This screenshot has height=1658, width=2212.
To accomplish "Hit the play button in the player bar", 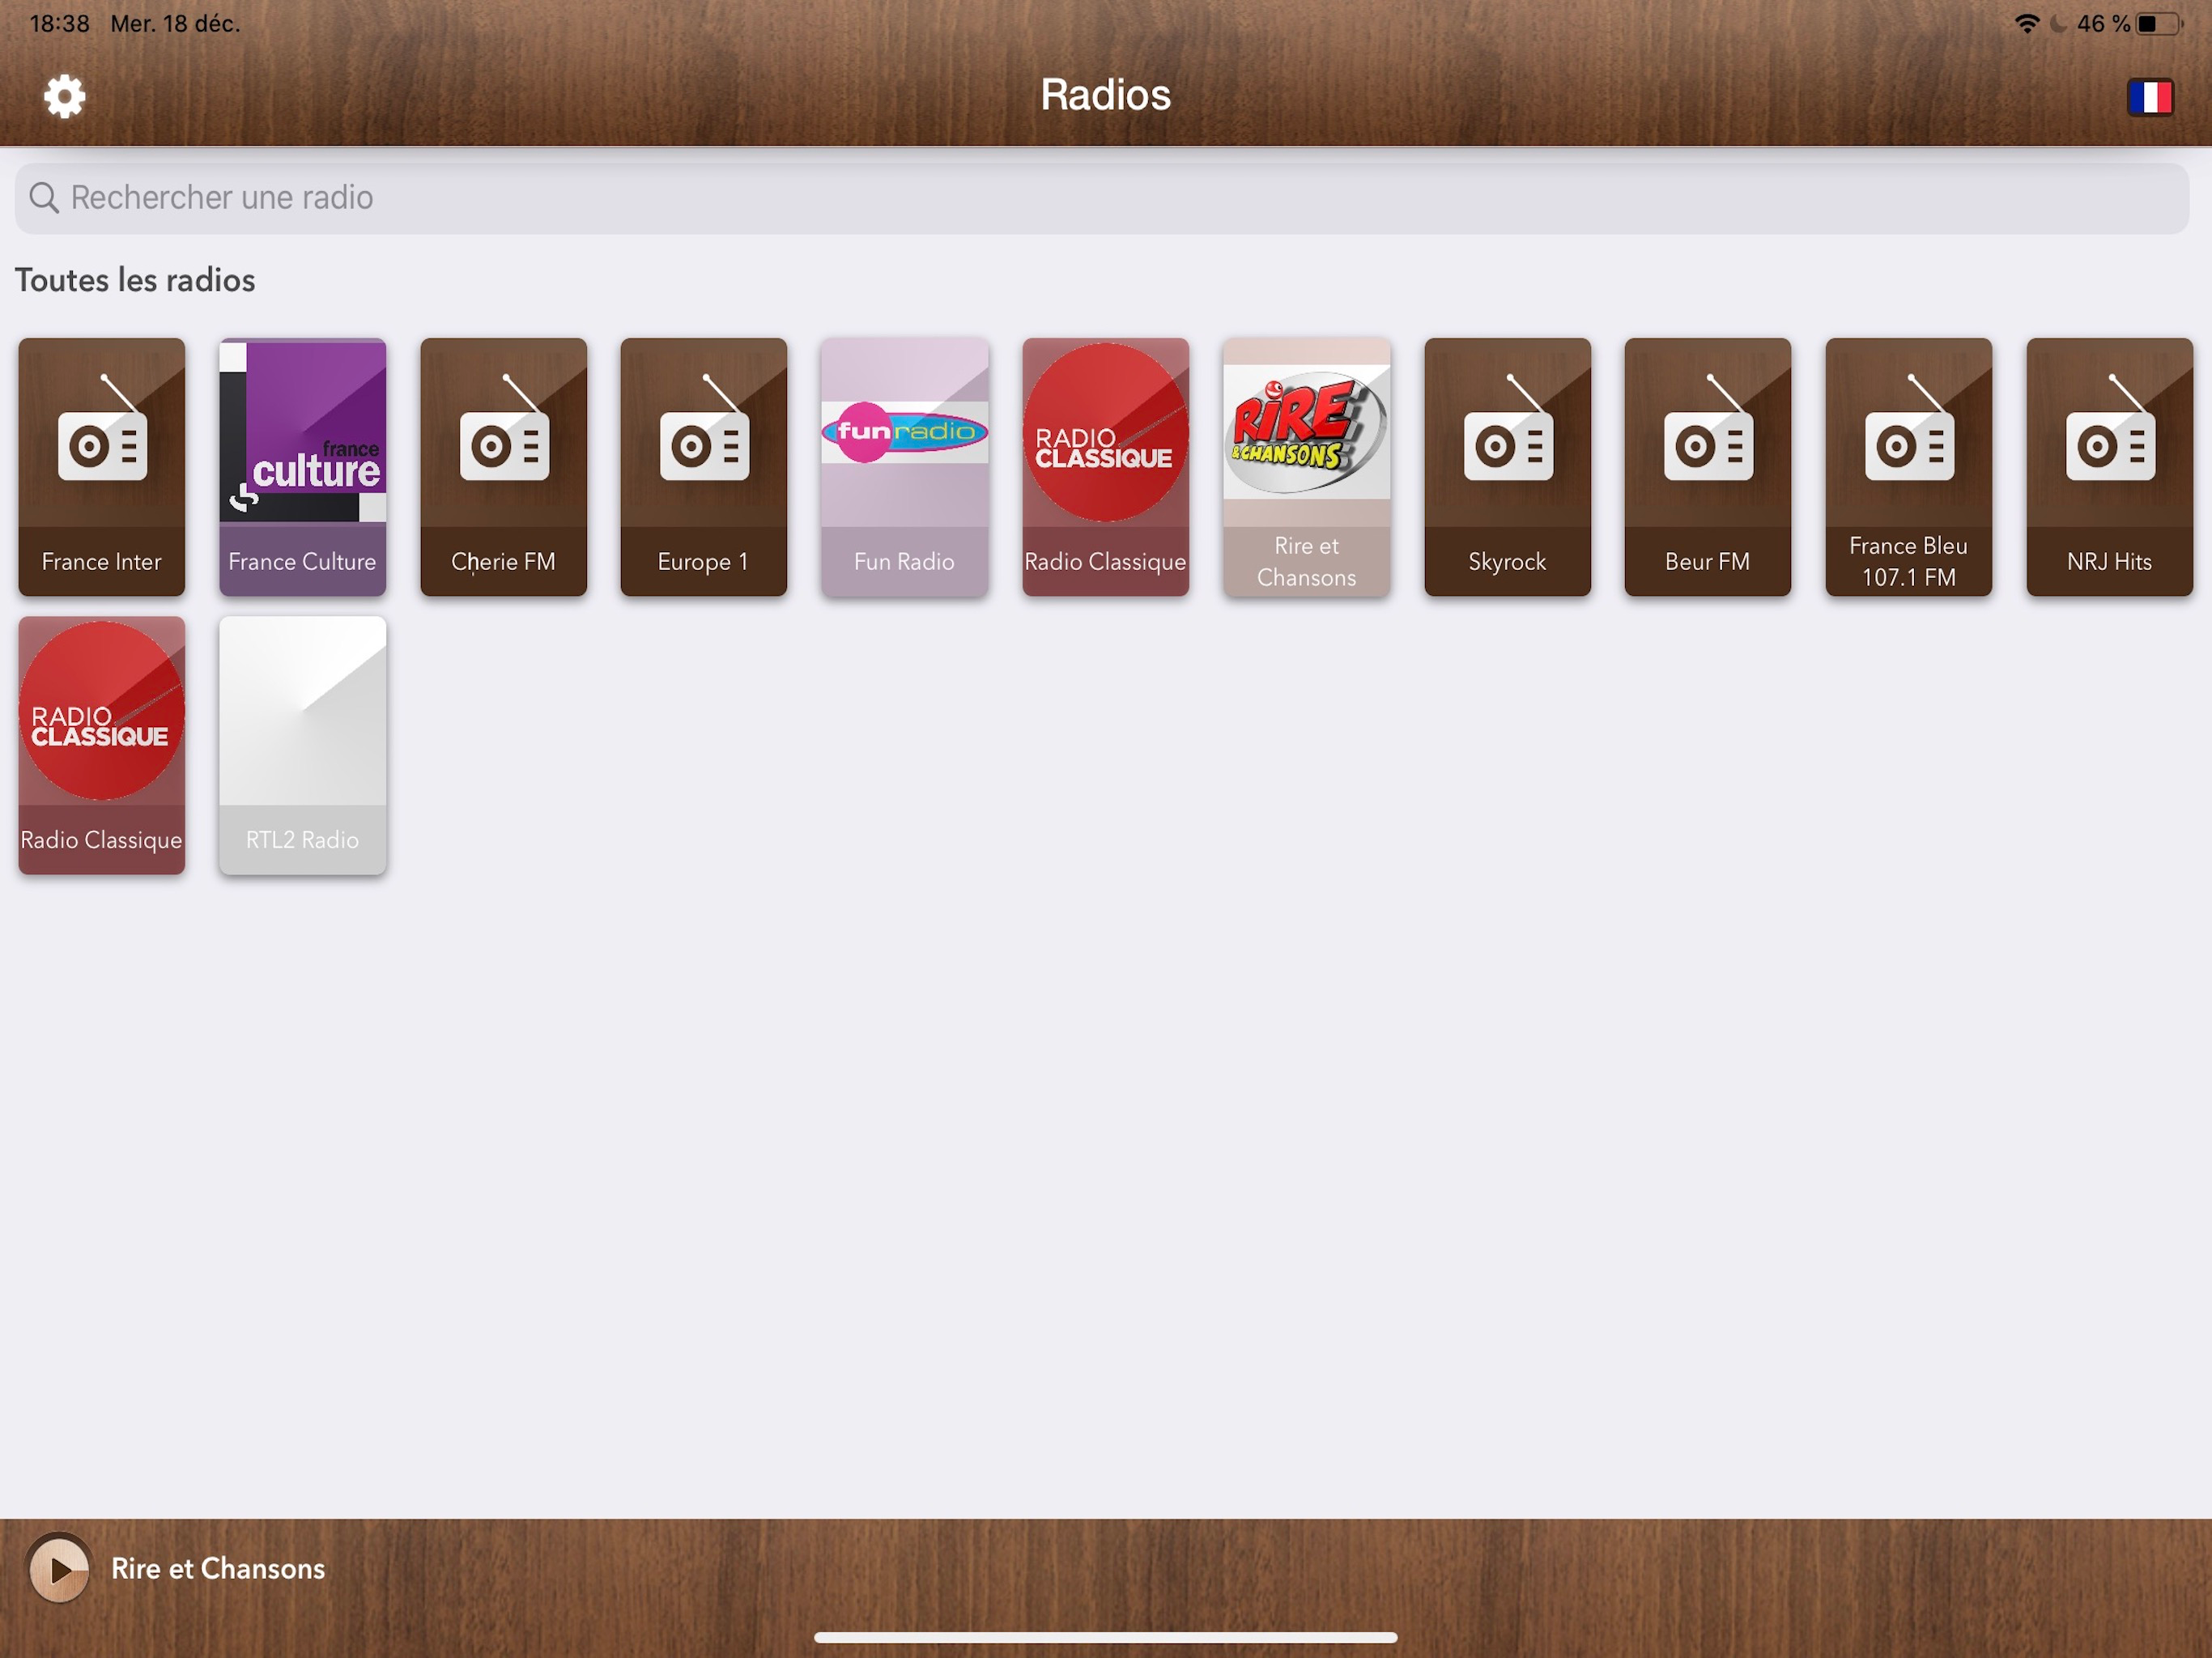I will point(59,1568).
